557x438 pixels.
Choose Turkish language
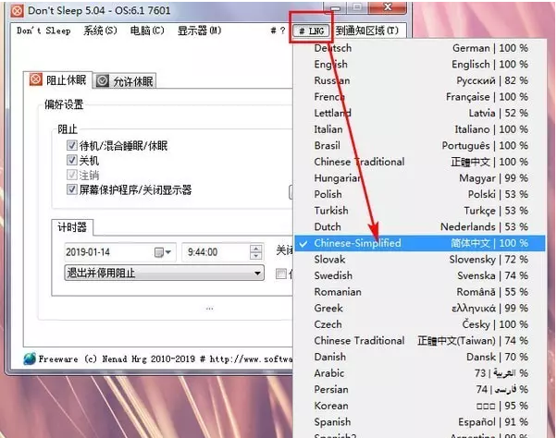pyautogui.click(x=420, y=211)
